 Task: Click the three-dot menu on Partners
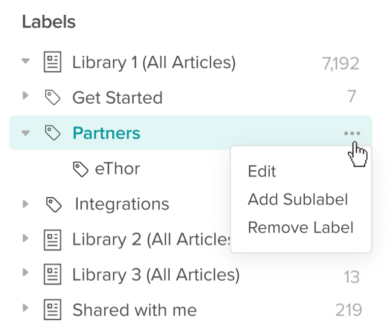click(x=351, y=134)
